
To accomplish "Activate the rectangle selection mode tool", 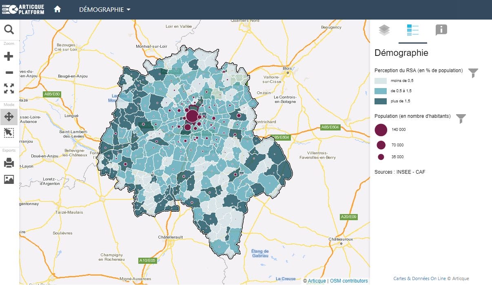I will coord(9,133).
